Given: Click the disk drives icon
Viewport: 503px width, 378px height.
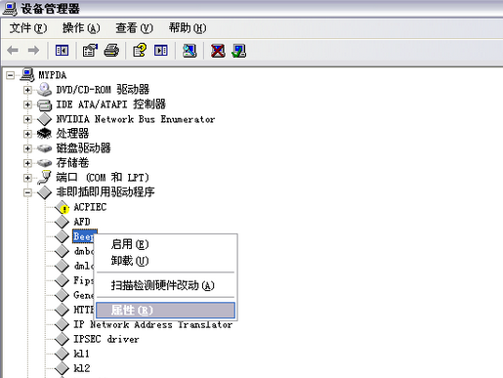Looking at the screenshot, I should pos(44,148).
